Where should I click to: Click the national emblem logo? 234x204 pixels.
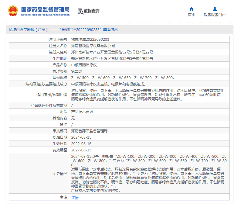coord(13,11)
